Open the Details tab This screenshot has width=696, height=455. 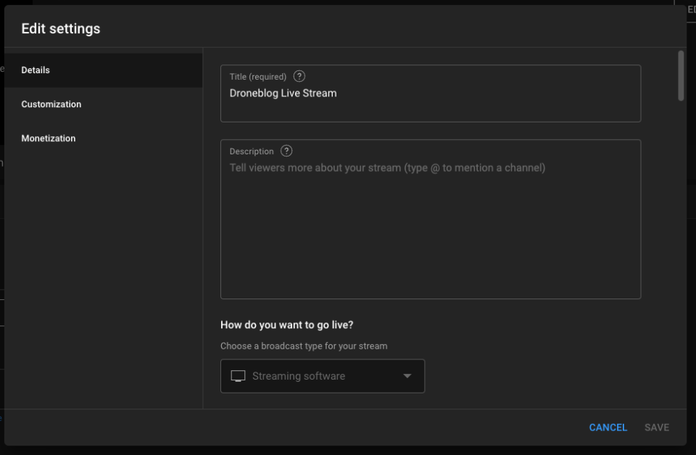(104, 70)
